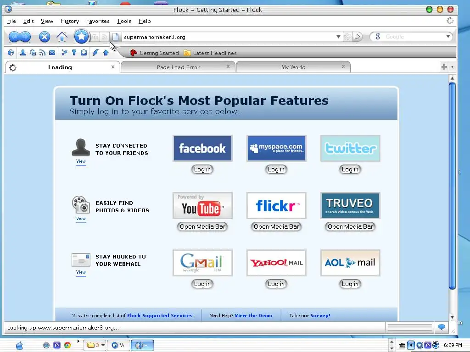Click the chat bubble icon in status bar

tap(441, 327)
